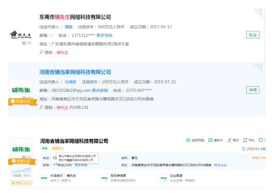Open 股权穿透图 equity structure card
272x193 pixels.
click(x=118, y=178)
